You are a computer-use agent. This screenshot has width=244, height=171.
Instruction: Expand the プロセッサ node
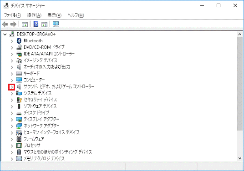coord(12,146)
